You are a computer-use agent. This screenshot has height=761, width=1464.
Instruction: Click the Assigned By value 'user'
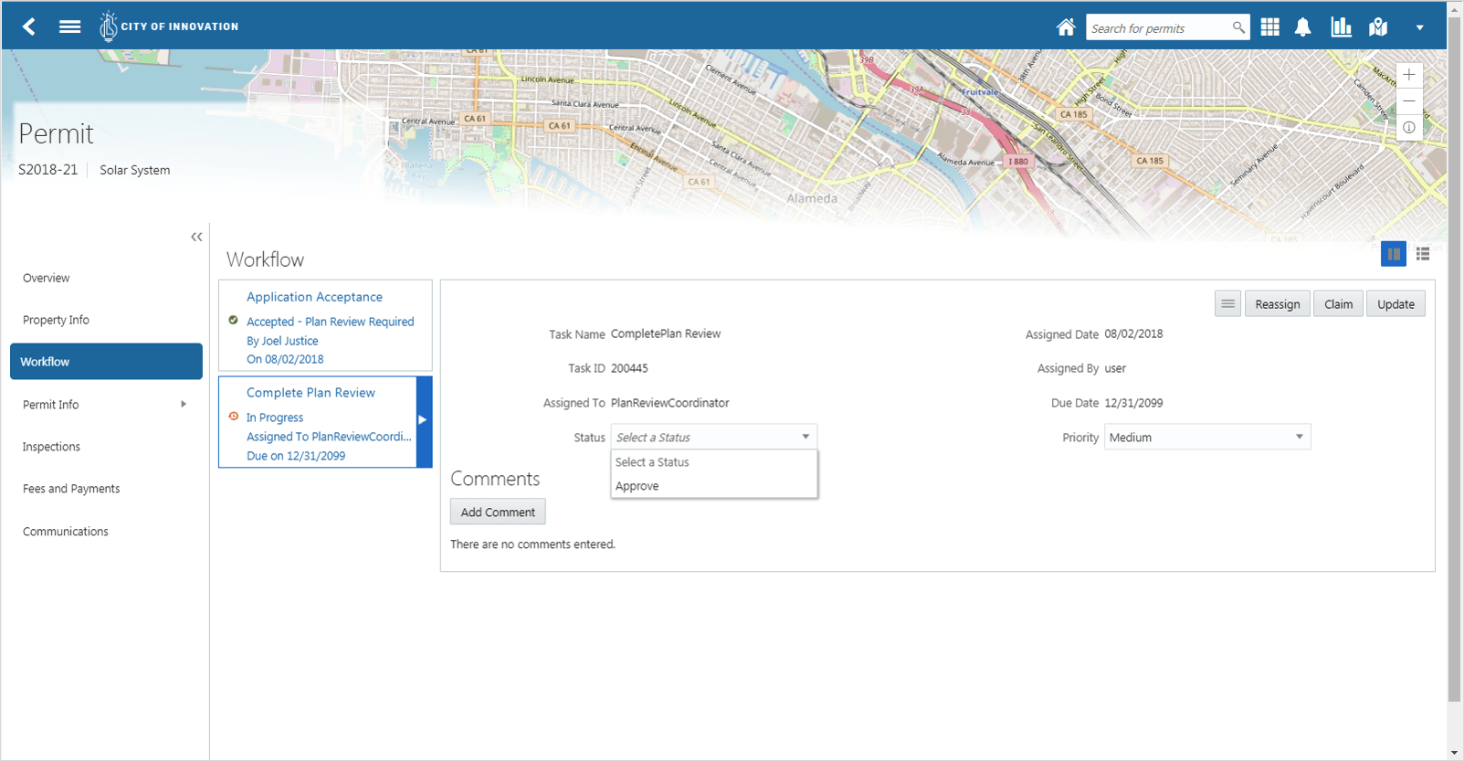tap(1115, 368)
